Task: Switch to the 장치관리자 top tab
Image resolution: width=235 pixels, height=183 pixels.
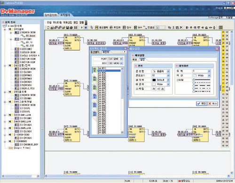Action: click(x=51, y=15)
